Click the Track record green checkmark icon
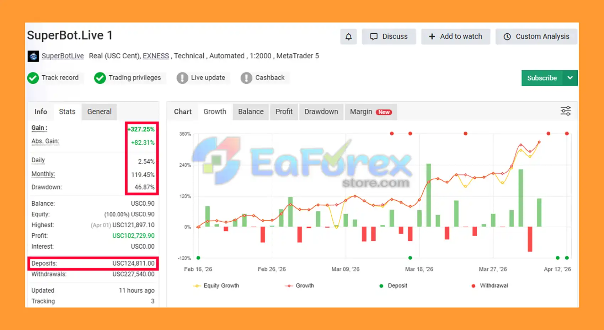 click(x=33, y=78)
